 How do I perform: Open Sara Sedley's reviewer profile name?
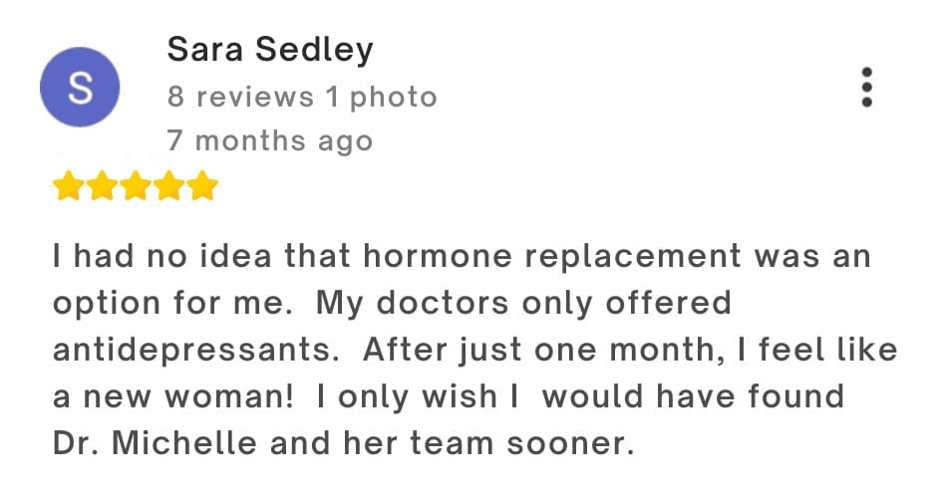(270, 50)
